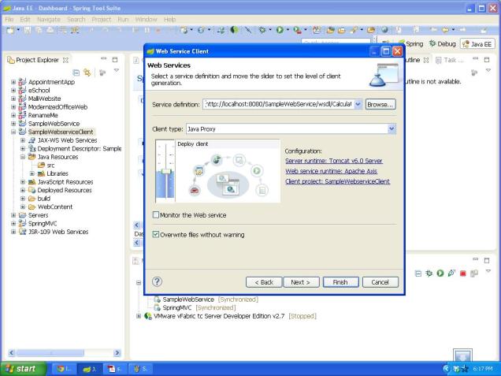Switch to the Task list tab
The height and width of the screenshot is (376, 501).
(x=450, y=60)
